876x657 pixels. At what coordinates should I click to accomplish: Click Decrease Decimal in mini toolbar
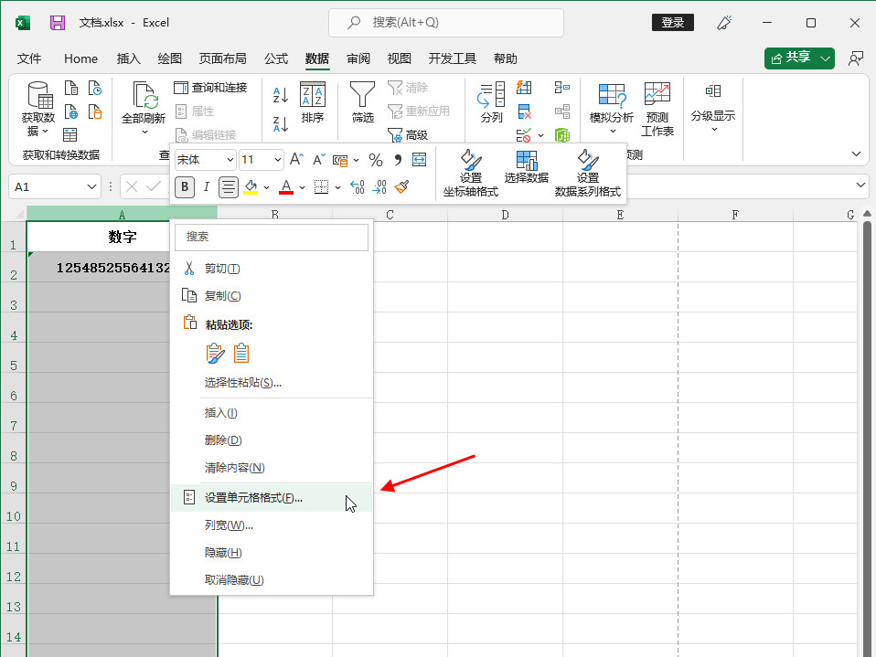[379, 187]
